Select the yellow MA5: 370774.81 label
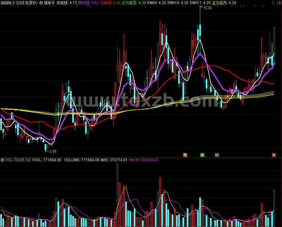The image size is (282, 227). pos(114,160)
